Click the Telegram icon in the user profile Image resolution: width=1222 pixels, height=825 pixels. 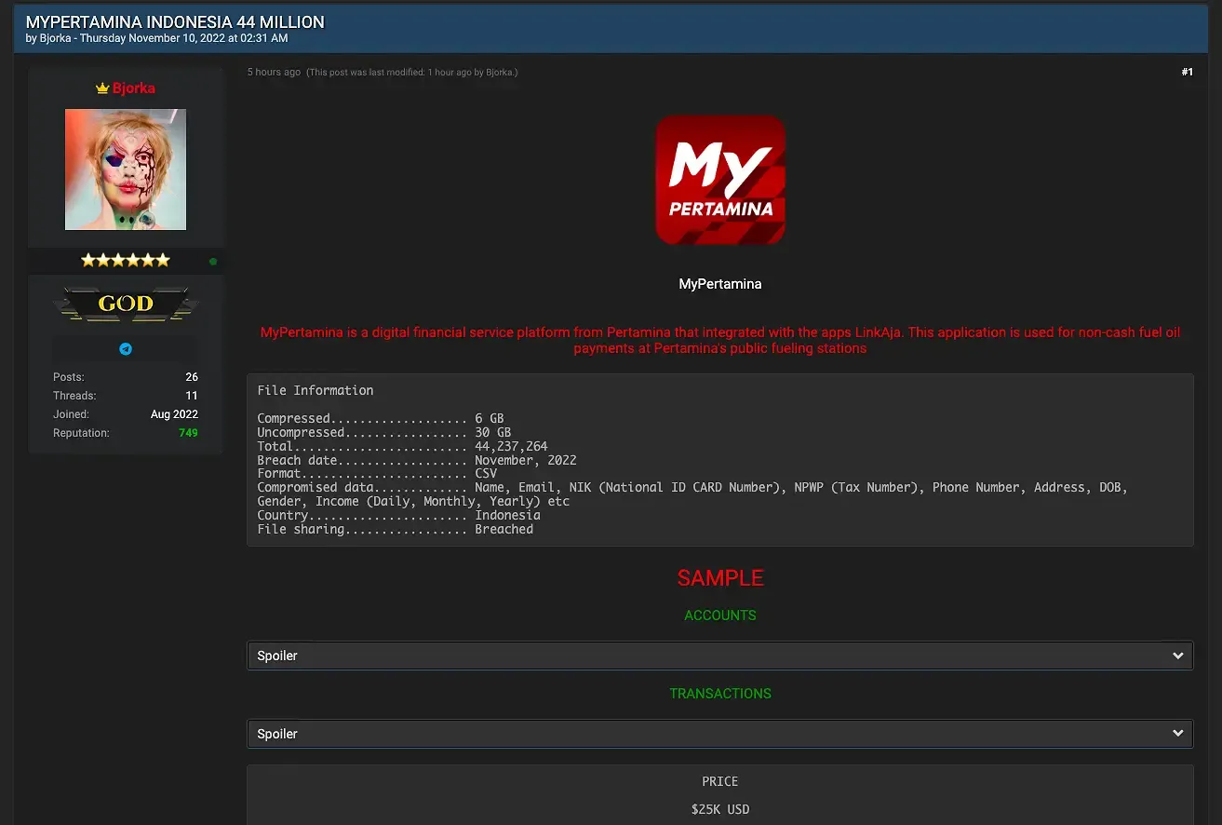point(126,349)
